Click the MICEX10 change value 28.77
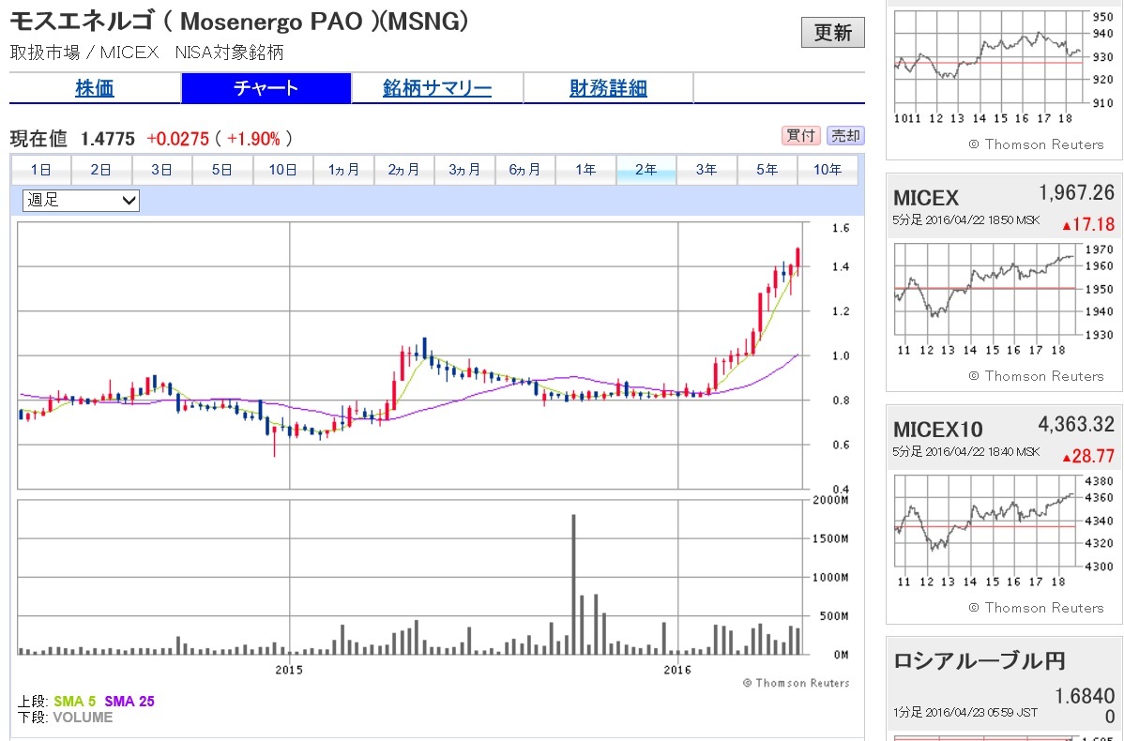This screenshot has height=741, width=1124. (x=1089, y=456)
